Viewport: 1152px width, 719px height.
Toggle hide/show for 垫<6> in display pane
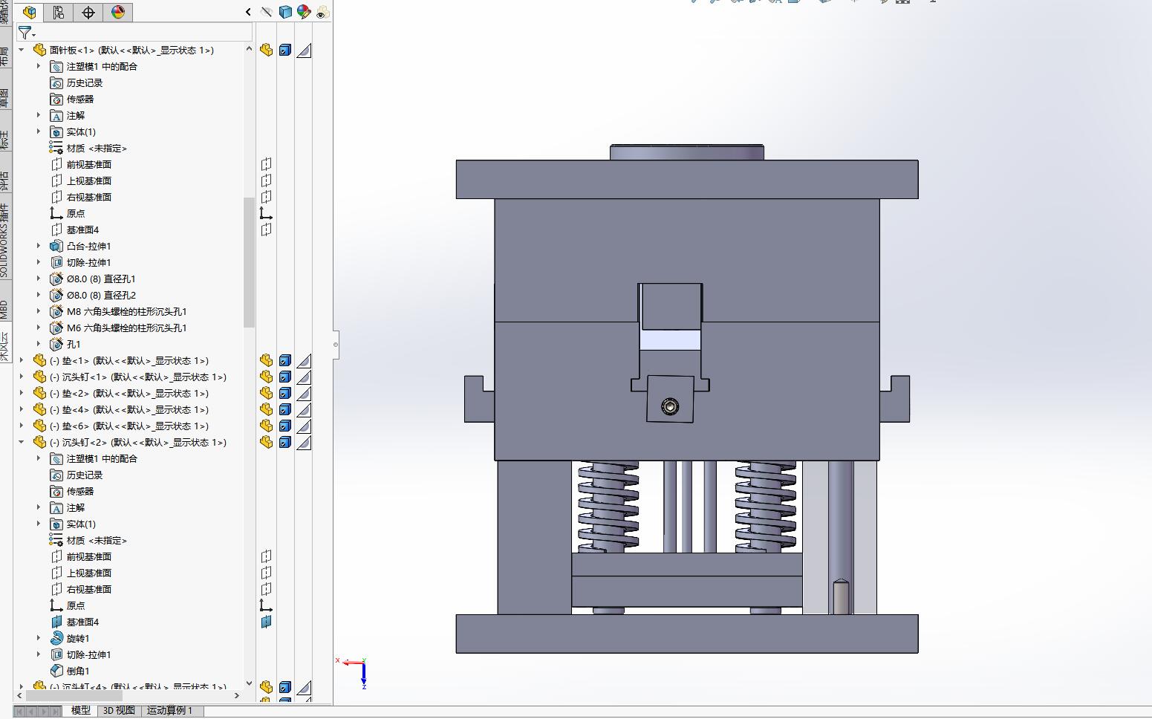click(x=266, y=426)
